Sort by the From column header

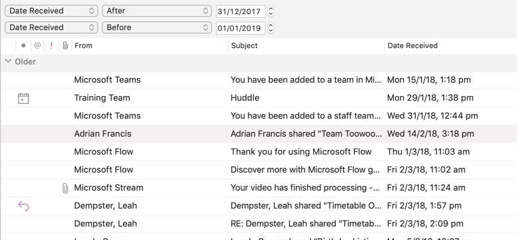tap(150, 45)
